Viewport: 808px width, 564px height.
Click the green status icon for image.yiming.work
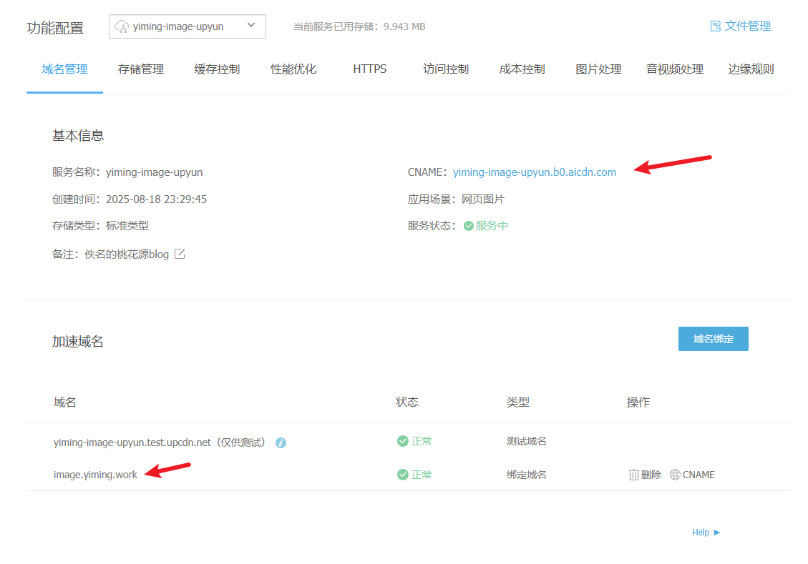point(403,475)
